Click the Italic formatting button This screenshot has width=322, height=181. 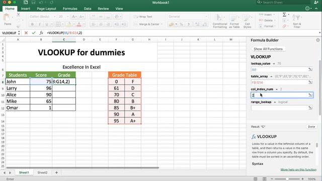coord(39,24)
